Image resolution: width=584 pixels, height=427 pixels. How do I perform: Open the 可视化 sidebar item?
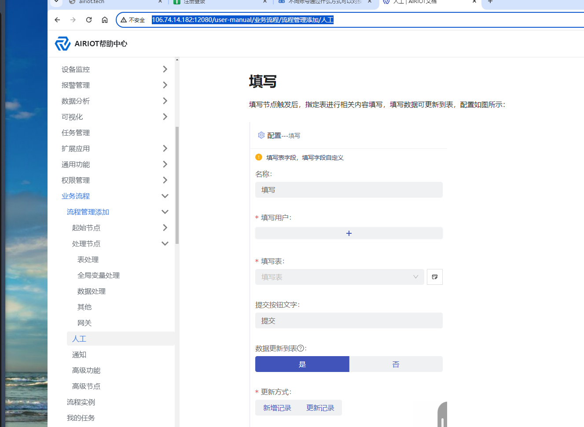72,117
